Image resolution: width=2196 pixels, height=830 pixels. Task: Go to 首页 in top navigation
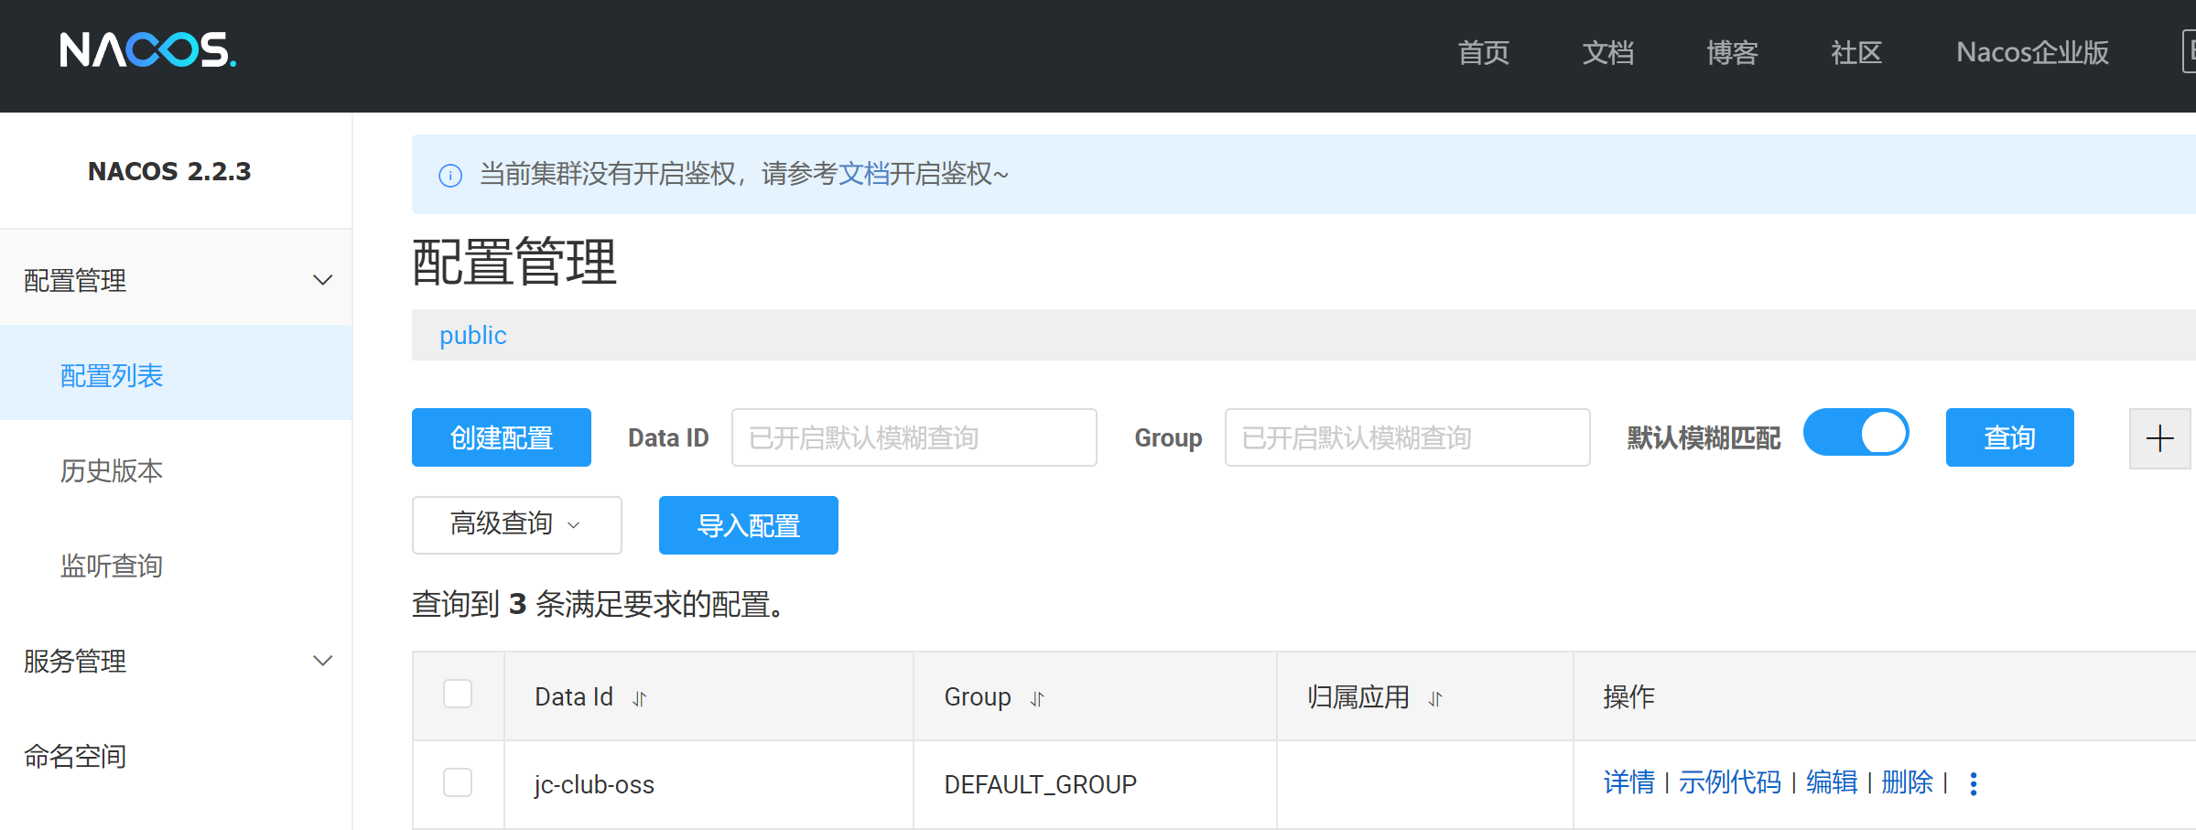tap(1483, 52)
